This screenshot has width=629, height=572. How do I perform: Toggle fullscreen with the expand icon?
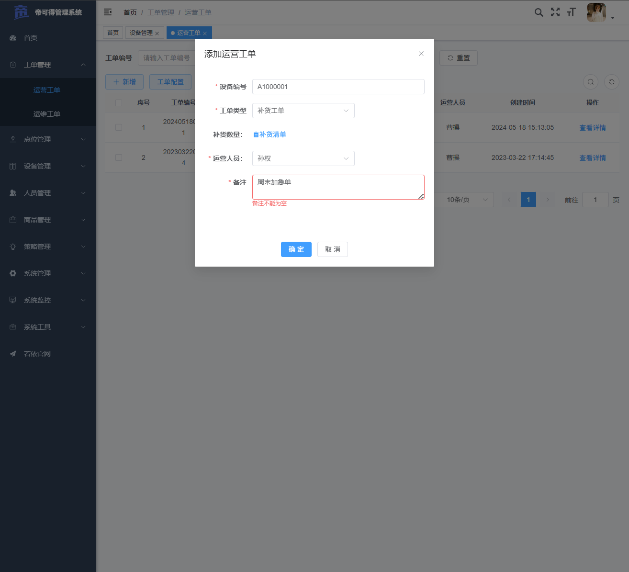555,12
